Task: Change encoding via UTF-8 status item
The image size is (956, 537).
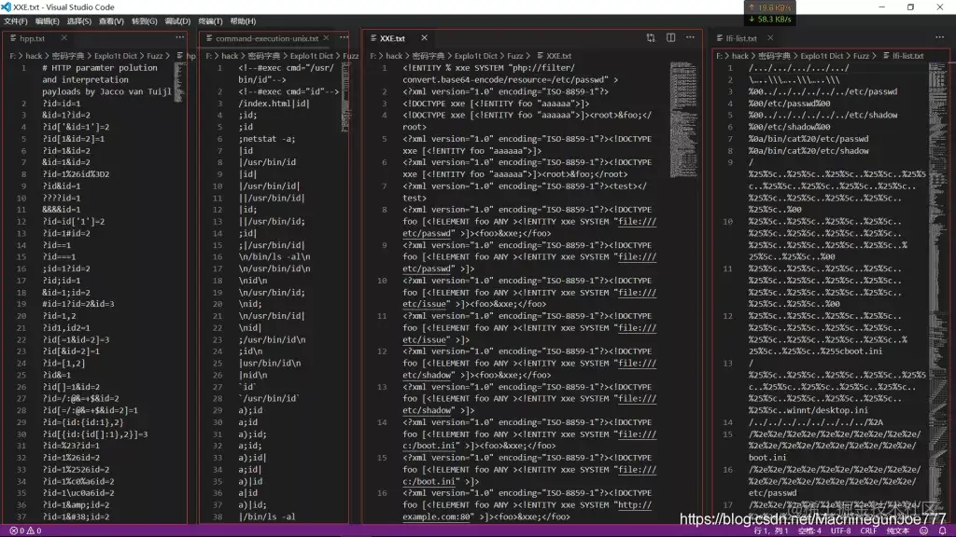Action: tap(841, 530)
